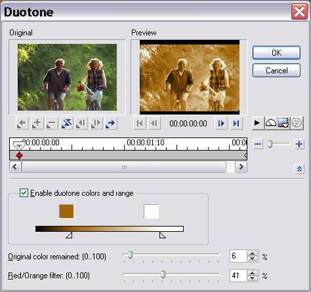Increase Original color remained value
This screenshot has width=311, height=292.
pyautogui.click(x=252, y=254)
